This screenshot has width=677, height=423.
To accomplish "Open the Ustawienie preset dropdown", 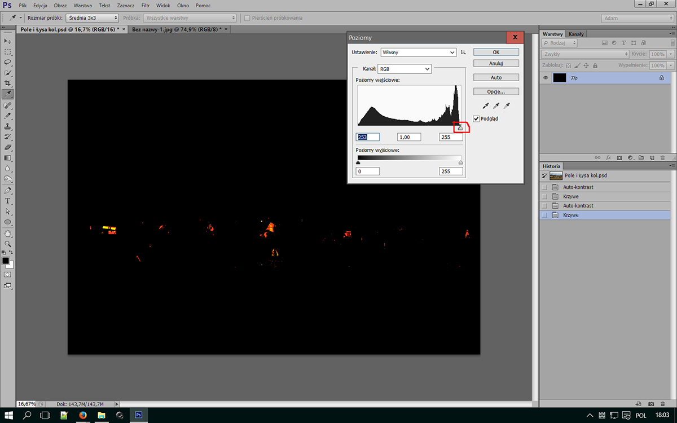I will [x=418, y=52].
